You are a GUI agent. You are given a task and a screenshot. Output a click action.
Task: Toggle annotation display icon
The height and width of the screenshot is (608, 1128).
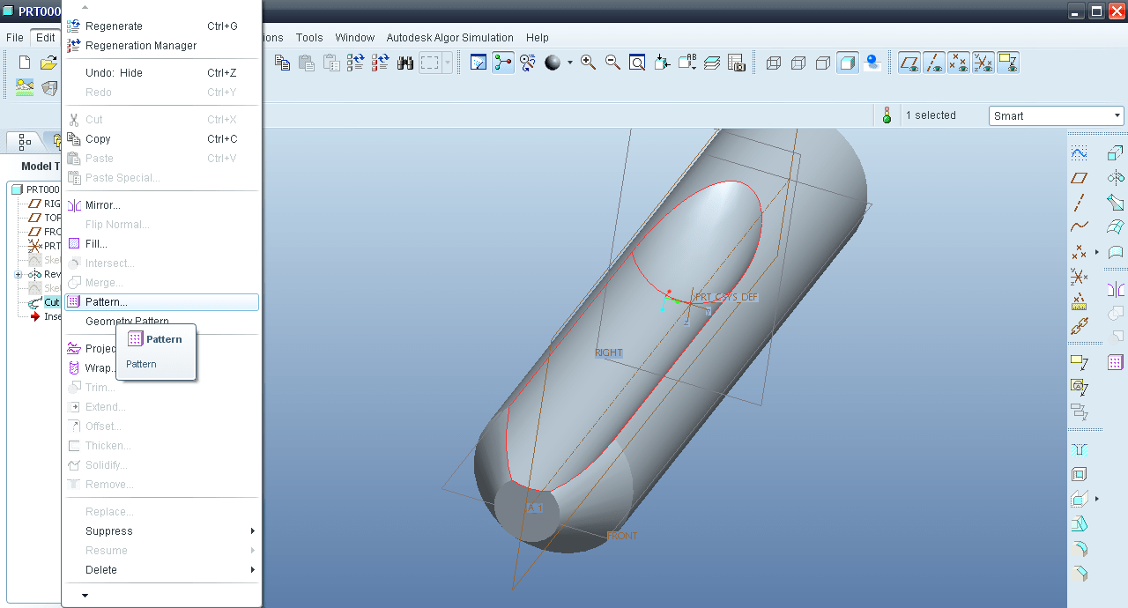click(1008, 63)
